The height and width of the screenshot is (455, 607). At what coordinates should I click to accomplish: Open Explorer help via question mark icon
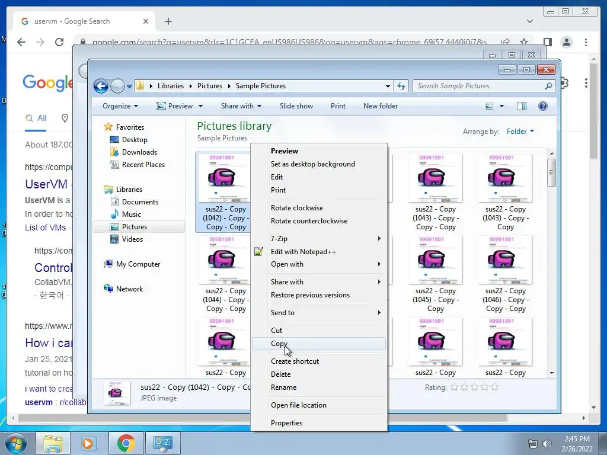[x=543, y=106]
